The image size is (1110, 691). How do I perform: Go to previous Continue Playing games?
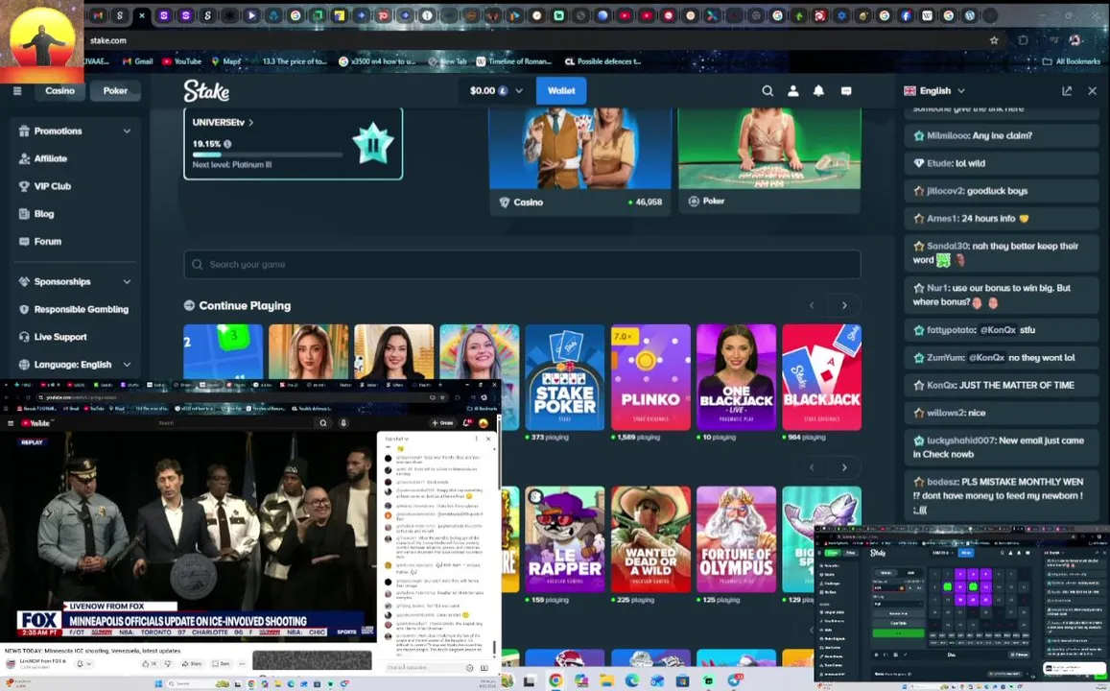pyautogui.click(x=812, y=305)
